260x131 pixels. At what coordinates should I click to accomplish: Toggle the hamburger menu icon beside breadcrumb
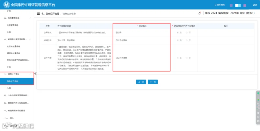pos(38,14)
